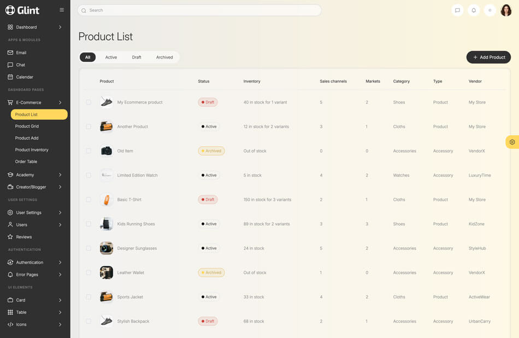The image size is (519, 338).
Task: Open the floating settings gear panel
Action: (x=512, y=142)
